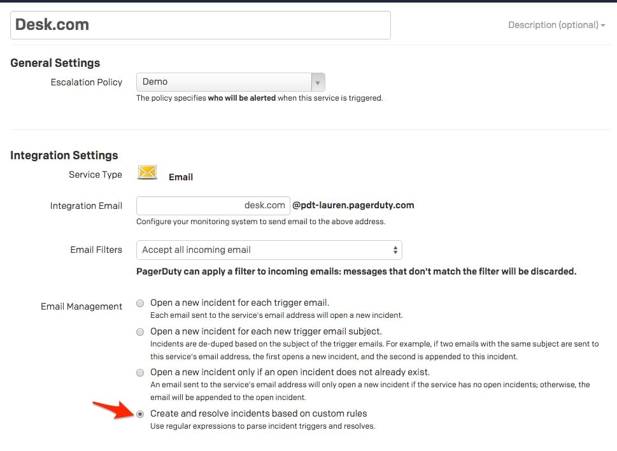The width and height of the screenshot is (617, 451).
Task: Click the Email Management label
Action: pyautogui.click(x=81, y=306)
